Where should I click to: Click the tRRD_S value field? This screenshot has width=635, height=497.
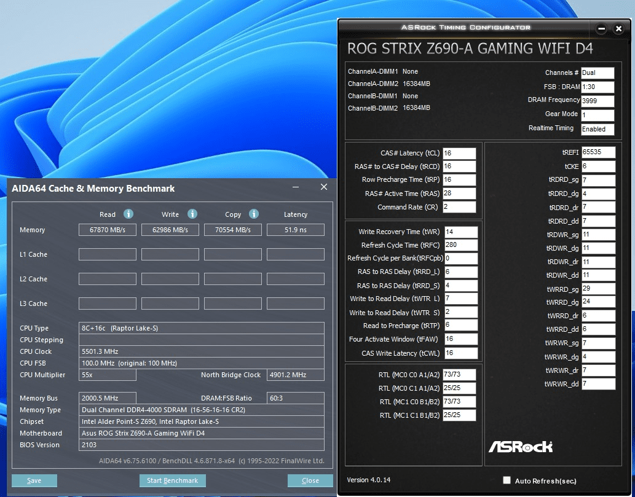461,285
